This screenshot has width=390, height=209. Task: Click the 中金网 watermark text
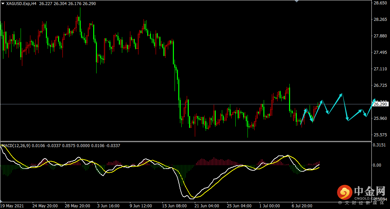pyautogui.click(x=369, y=191)
